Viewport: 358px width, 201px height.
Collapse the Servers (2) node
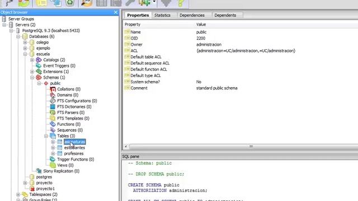[4, 25]
